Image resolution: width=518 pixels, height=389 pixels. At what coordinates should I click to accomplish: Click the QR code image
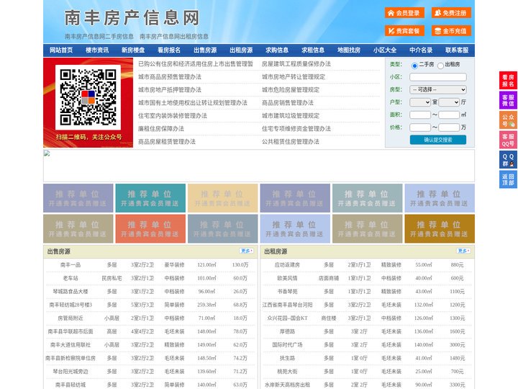pos(88,97)
